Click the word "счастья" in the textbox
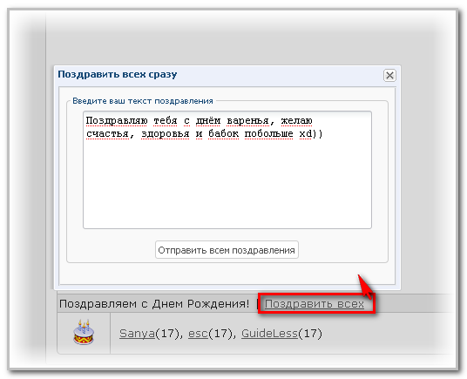467x379 pixels. (107, 134)
